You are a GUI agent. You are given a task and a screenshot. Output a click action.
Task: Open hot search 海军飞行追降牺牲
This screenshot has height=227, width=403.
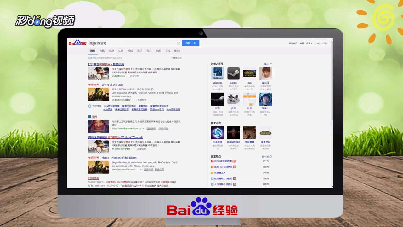223,167
